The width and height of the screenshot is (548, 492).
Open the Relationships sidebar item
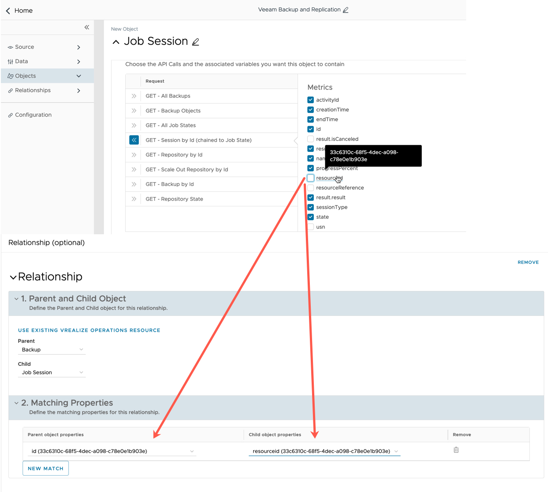[x=47, y=90]
